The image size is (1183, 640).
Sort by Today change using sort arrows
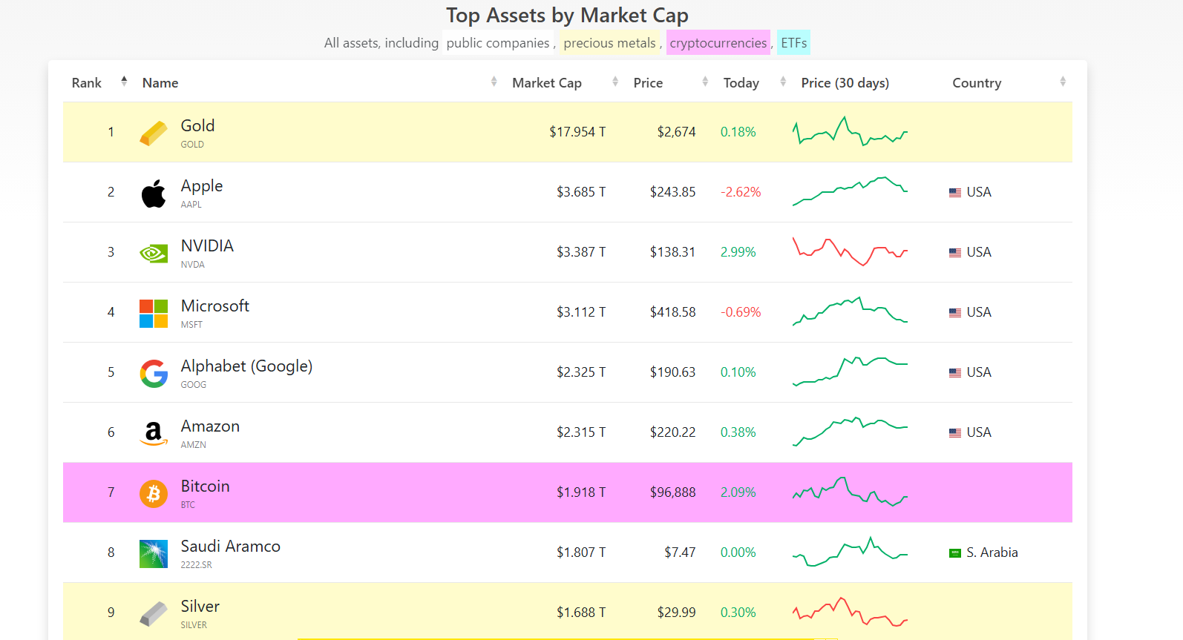(x=783, y=82)
